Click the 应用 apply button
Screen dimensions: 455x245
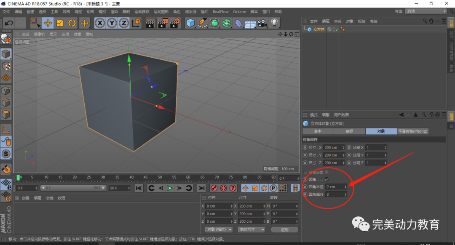(284, 229)
